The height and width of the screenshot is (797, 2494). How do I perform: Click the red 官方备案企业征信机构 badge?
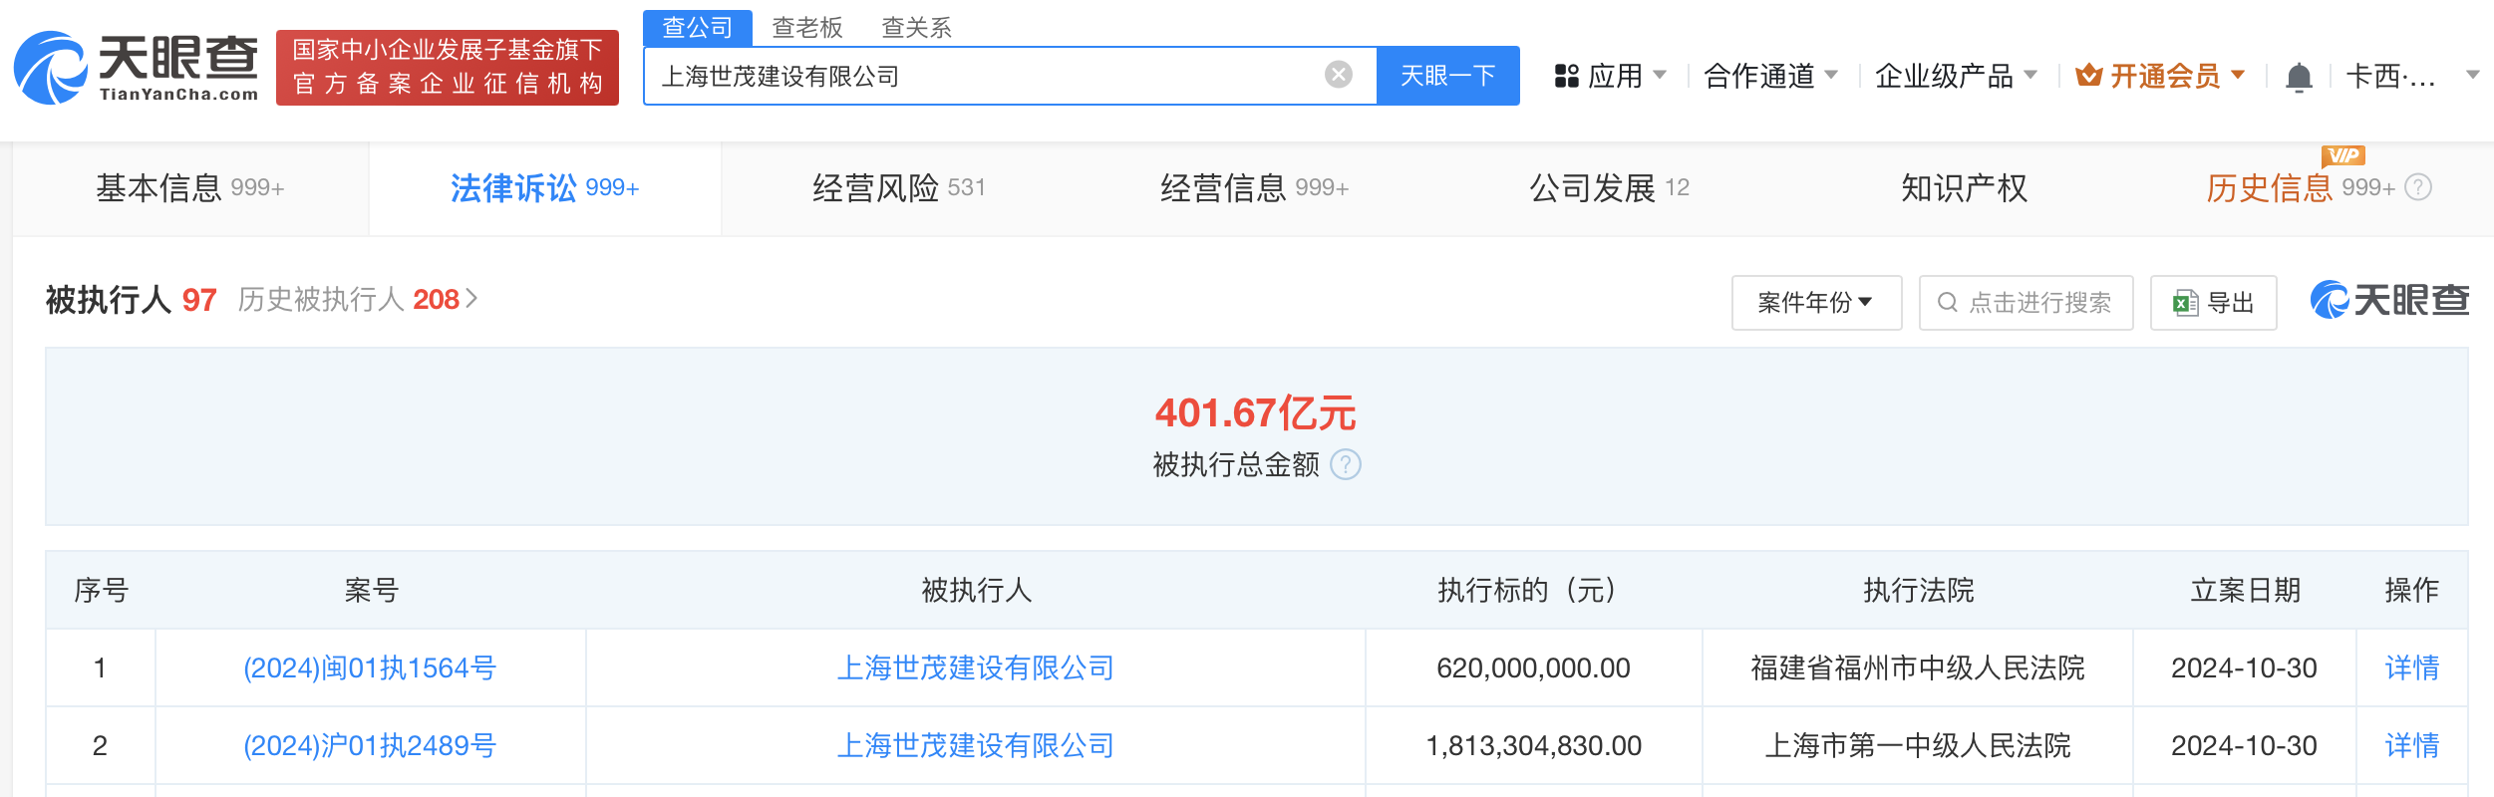click(x=448, y=68)
